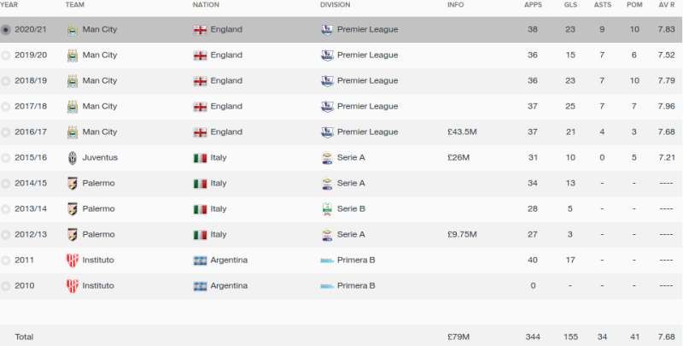
Task: Click Instituto crest in 2011 row
Action: click(x=73, y=261)
